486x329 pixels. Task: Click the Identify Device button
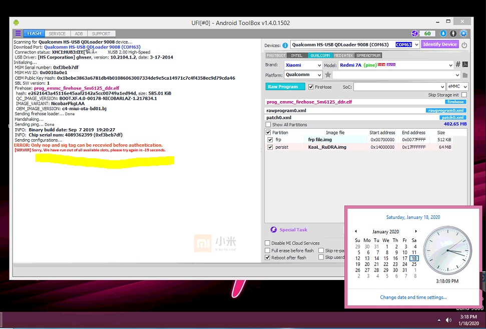(x=440, y=45)
